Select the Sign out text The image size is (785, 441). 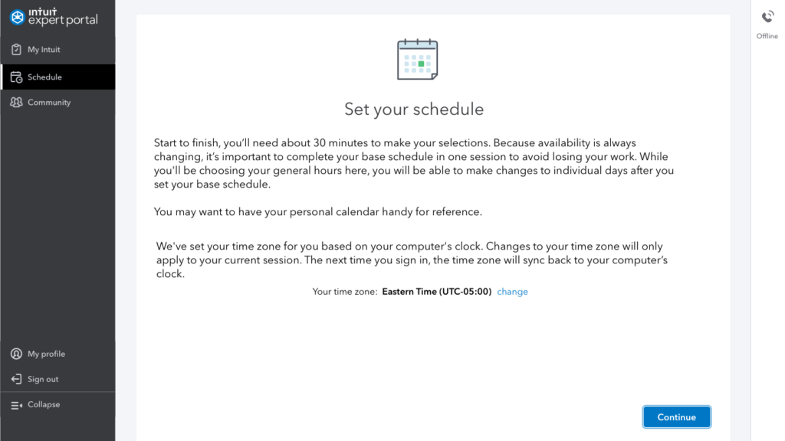point(43,379)
